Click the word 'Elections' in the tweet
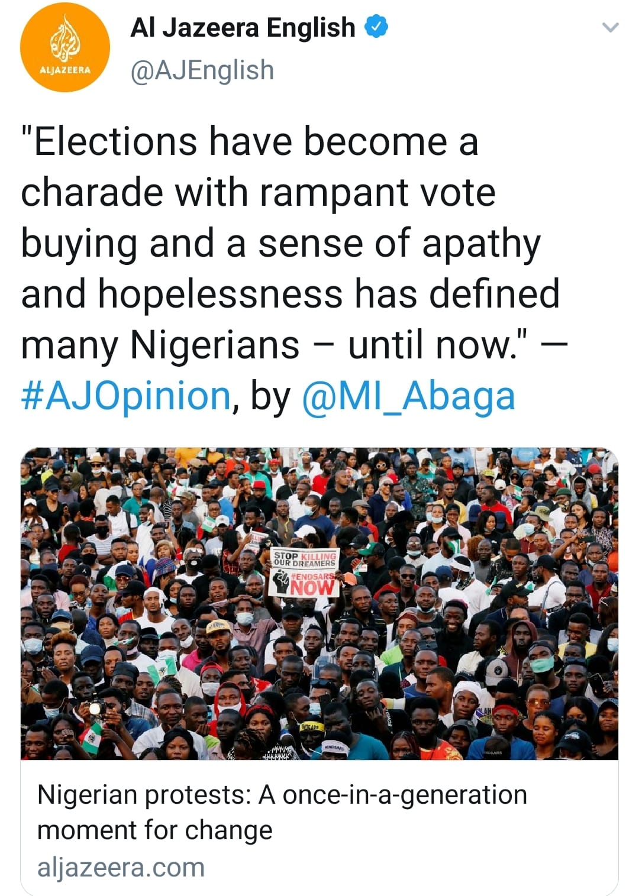This screenshot has width=639, height=896. tap(115, 142)
